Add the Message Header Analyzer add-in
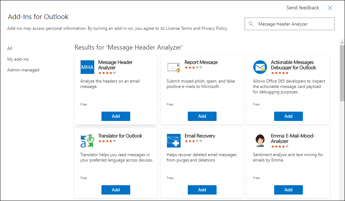Image resolution: width=345 pixels, height=201 pixels. click(116, 116)
